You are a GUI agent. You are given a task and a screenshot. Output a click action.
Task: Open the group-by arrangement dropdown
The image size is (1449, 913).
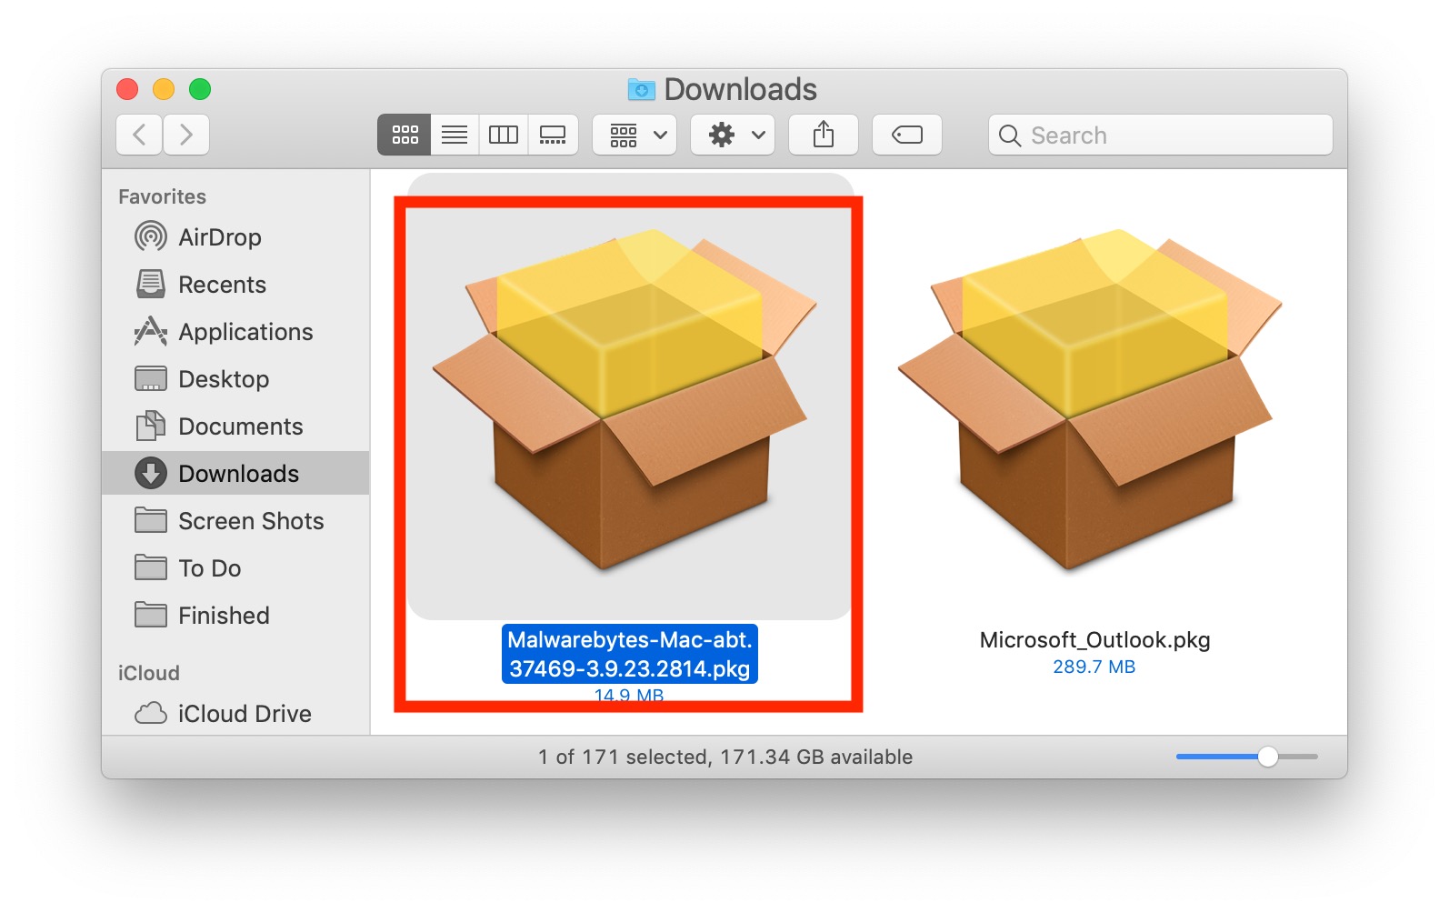click(635, 135)
